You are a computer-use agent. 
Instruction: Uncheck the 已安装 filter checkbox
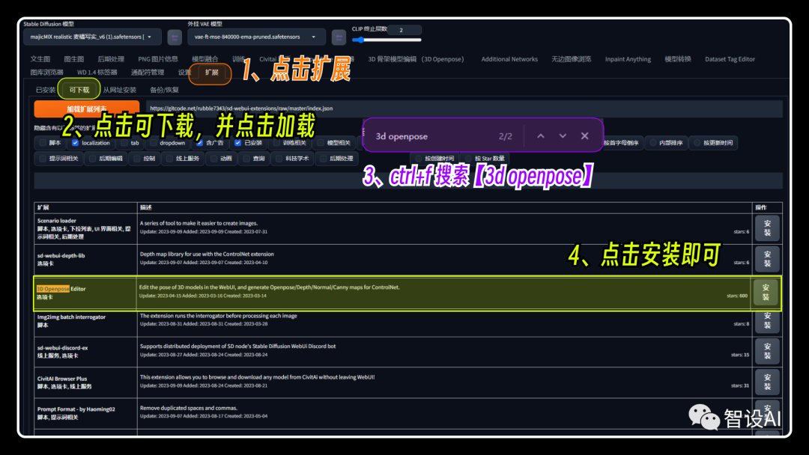[x=238, y=143]
